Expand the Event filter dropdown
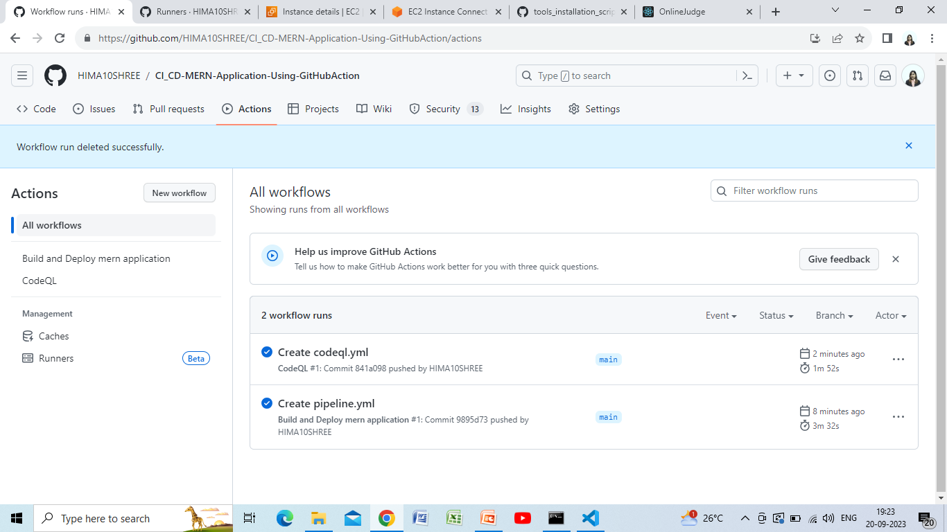947x532 pixels. coord(721,315)
